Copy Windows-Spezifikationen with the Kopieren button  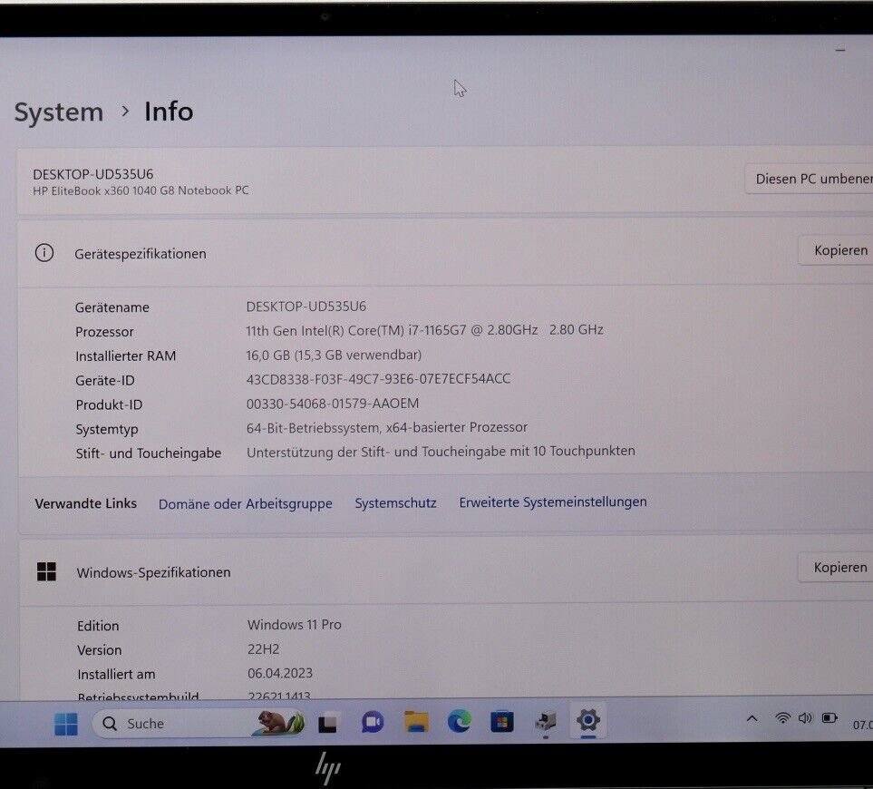(840, 567)
